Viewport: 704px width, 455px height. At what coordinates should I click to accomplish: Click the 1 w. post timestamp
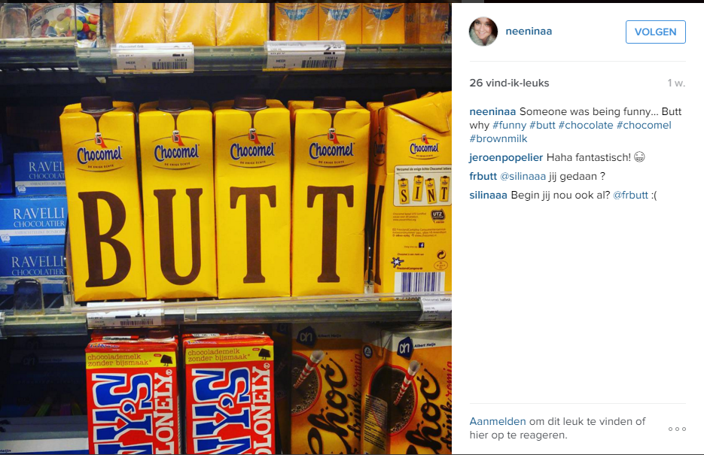point(676,83)
